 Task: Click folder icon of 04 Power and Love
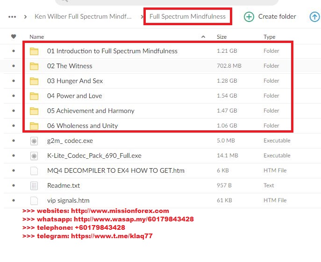[x=34, y=96]
